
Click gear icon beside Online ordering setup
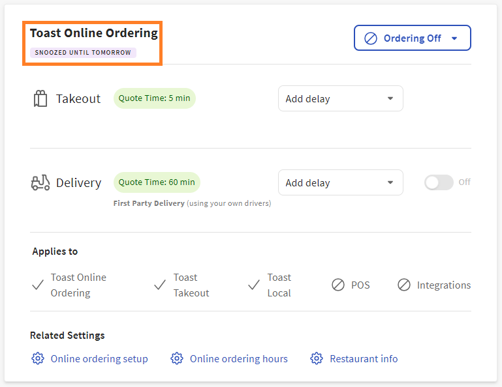(x=38, y=359)
